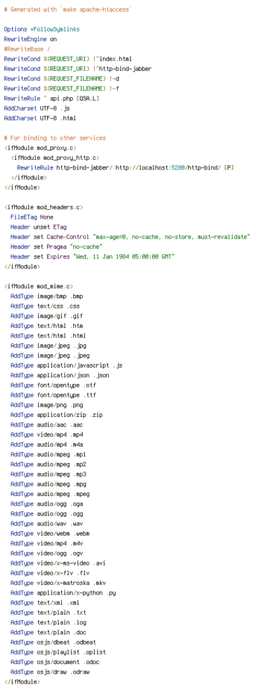Click 'AddType font/opentype .ttf' line
Screen dimensions: 255x691
pyautogui.click(x=53, y=395)
